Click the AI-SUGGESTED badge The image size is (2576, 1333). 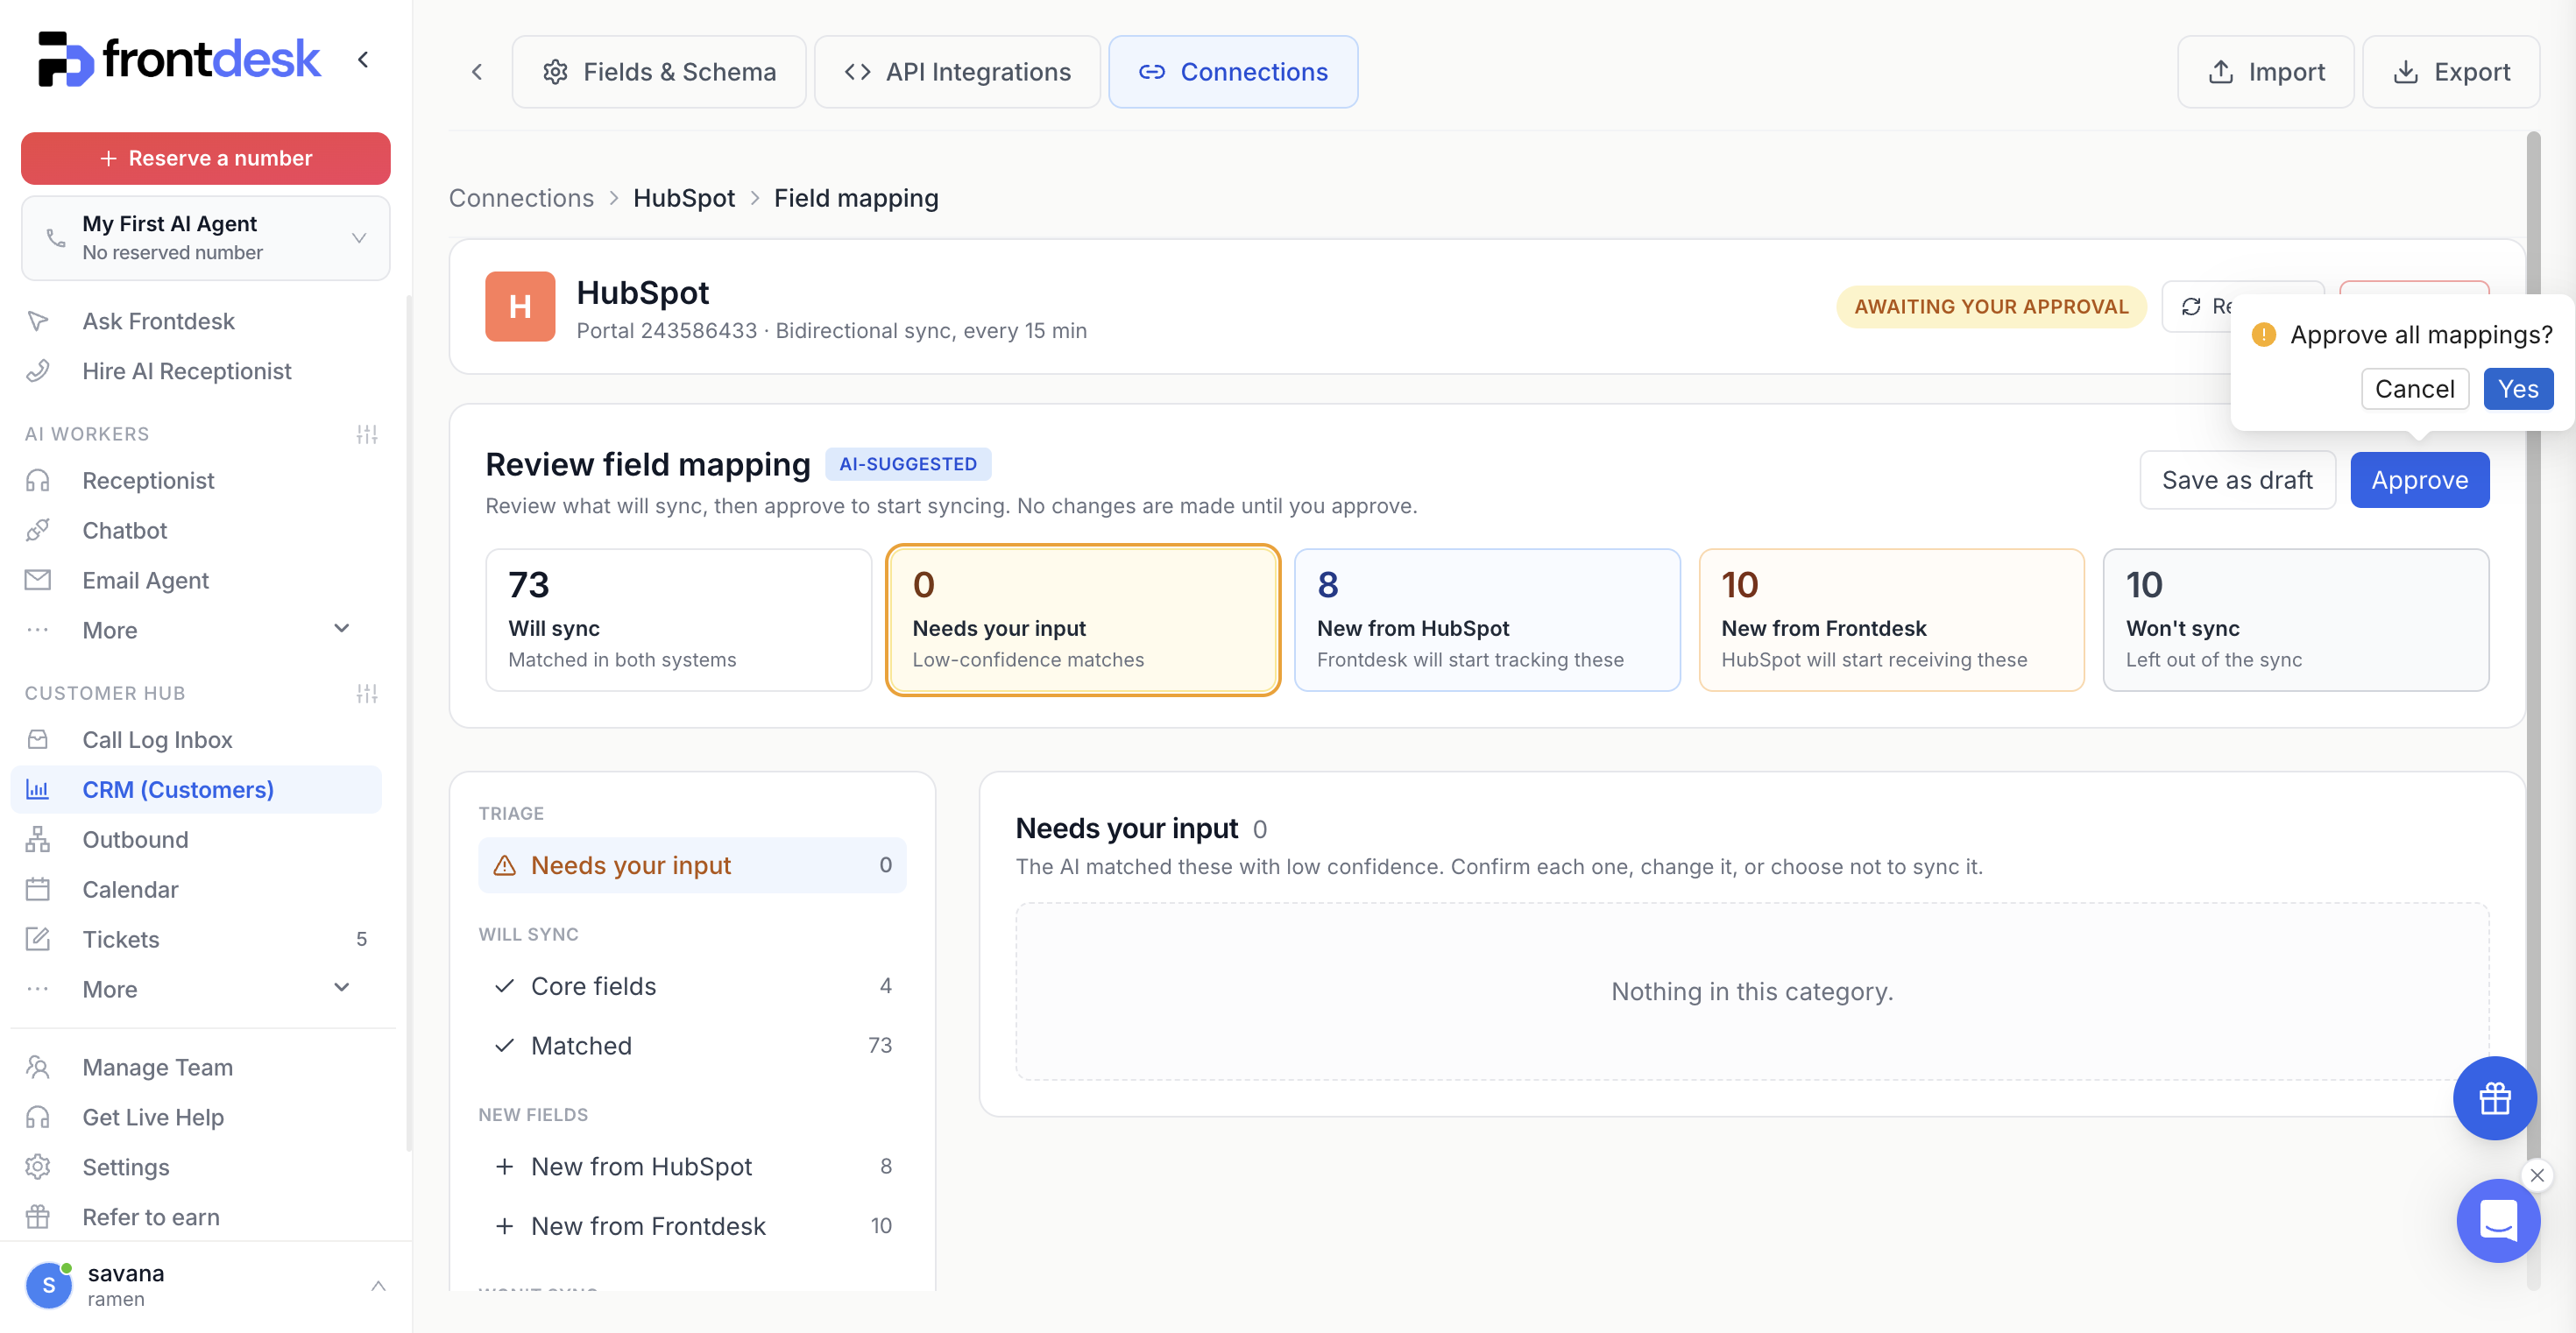(x=908, y=463)
